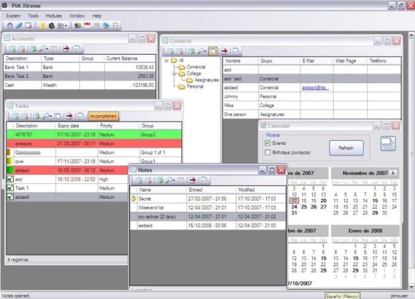Open the Window menu

point(77,16)
